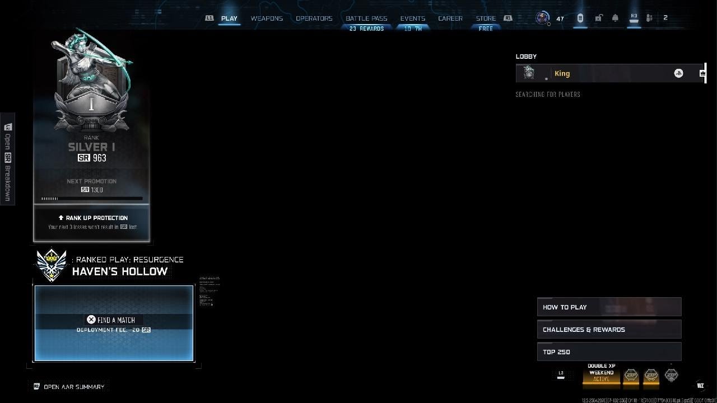Click the touchpad icon by Open AAR Summary
This screenshot has height=403, width=717.
(x=36, y=387)
